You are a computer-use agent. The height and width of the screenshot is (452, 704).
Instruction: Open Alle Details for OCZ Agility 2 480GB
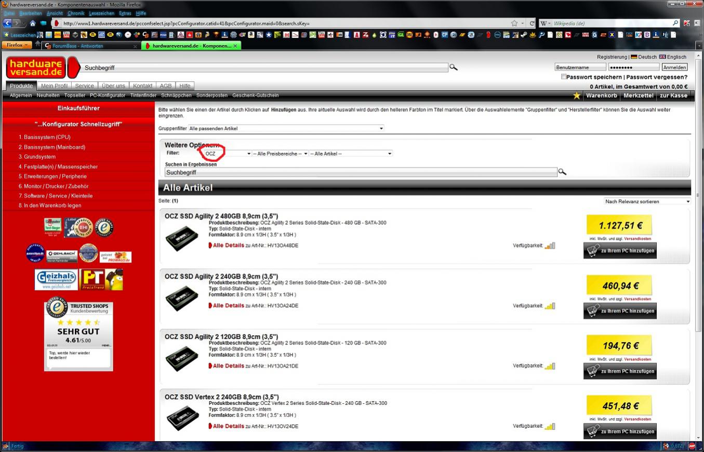pos(228,245)
